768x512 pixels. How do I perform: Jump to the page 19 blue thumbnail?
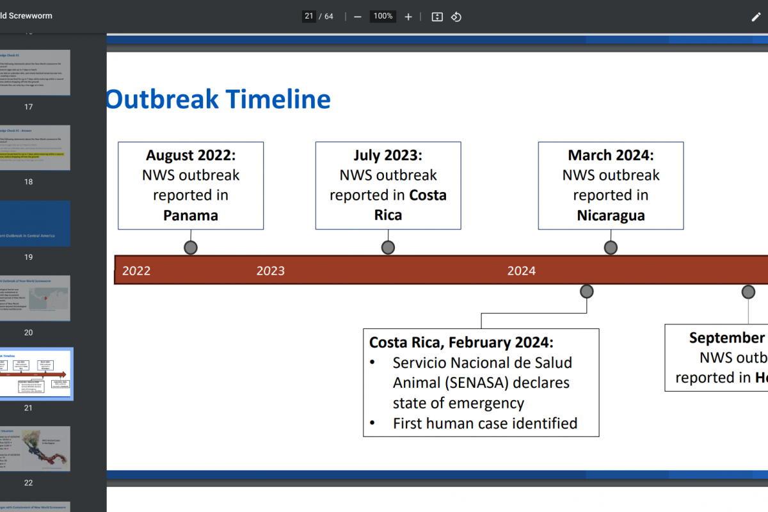(x=35, y=223)
